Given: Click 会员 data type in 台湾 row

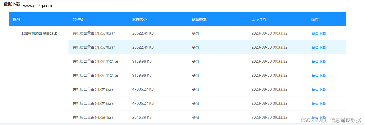Looking at the screenshot, I should click(x=196, y=117).
